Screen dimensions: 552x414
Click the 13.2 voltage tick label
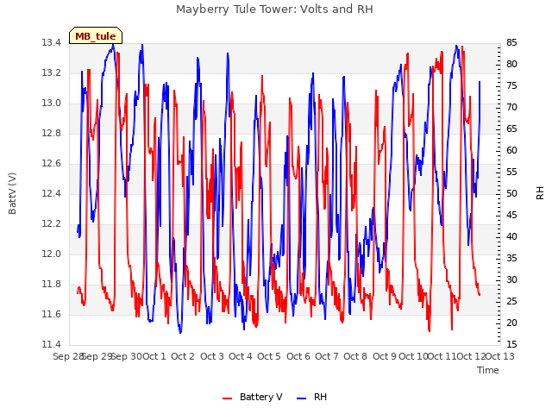pos(51,73)
